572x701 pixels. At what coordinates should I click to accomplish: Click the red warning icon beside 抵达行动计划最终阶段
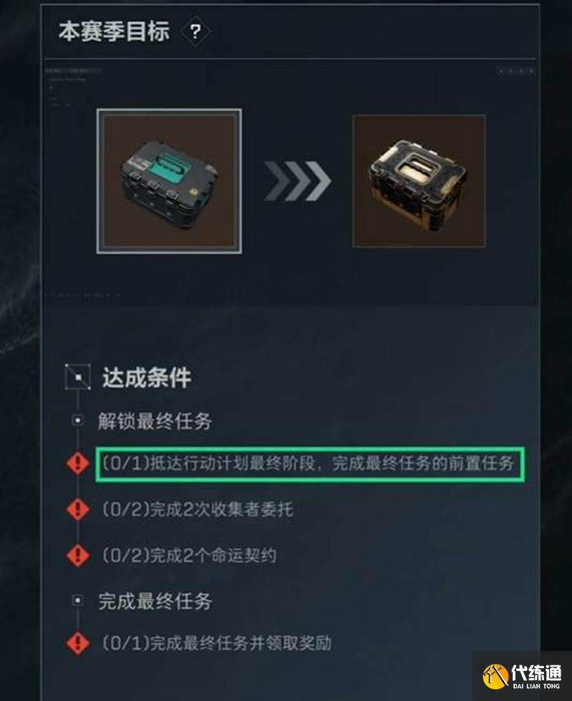point(78,463)
